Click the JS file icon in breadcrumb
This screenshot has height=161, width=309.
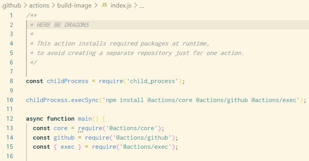[x=104, y=5]
